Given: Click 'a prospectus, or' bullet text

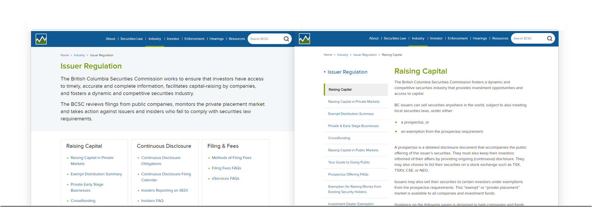Looking at the screenshot, I should coord(415,123).
